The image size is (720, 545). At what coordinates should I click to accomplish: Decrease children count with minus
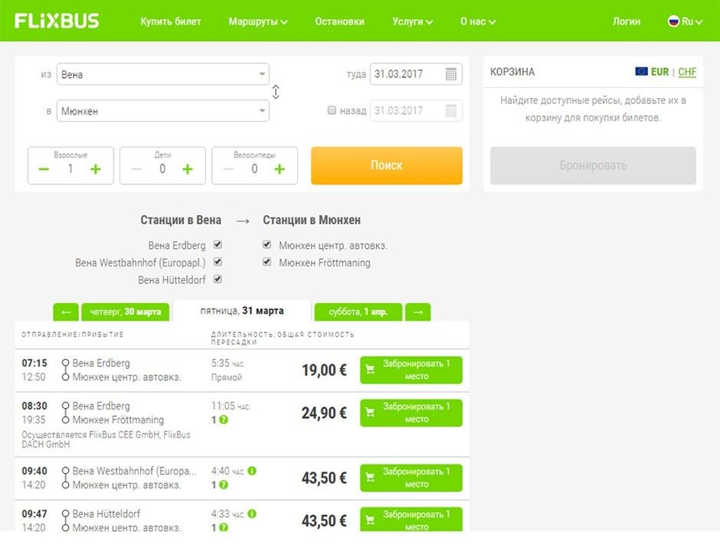click(136, 169)
